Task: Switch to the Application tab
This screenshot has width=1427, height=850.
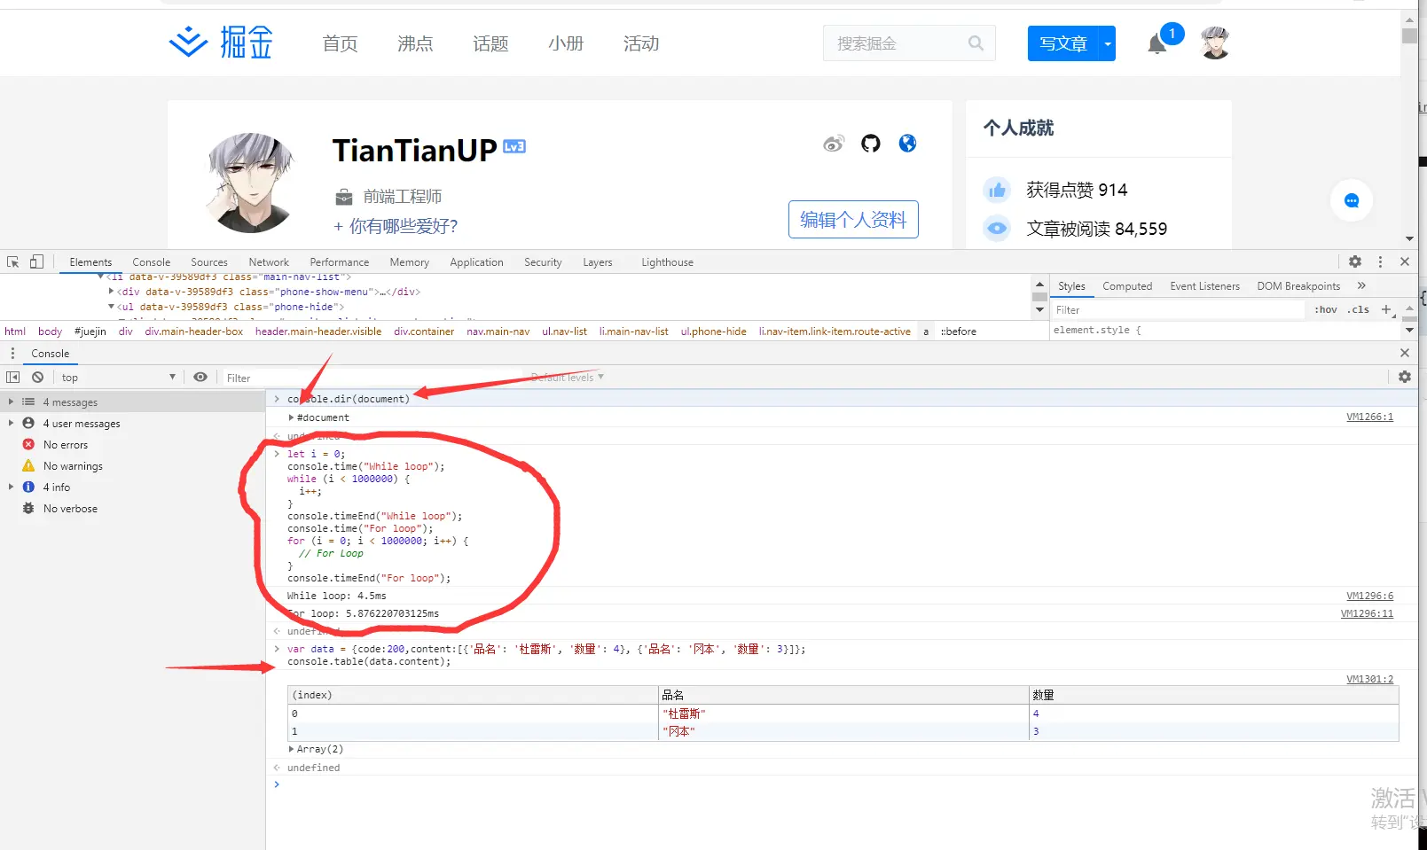Action: [x=476, y=262]
